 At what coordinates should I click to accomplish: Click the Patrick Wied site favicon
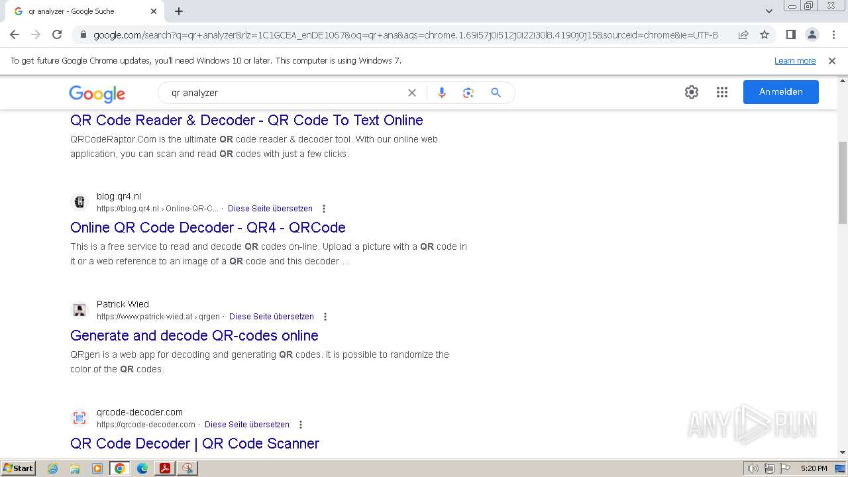[79, 309]
